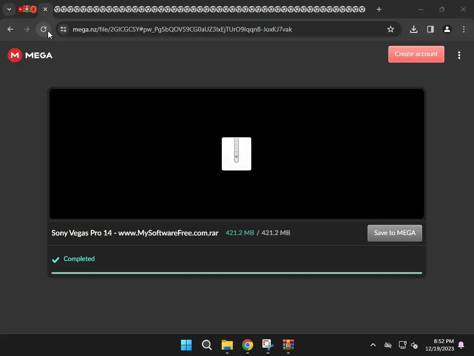
Task: Open File Explorer from taskbar
Action: click(227, 345)
